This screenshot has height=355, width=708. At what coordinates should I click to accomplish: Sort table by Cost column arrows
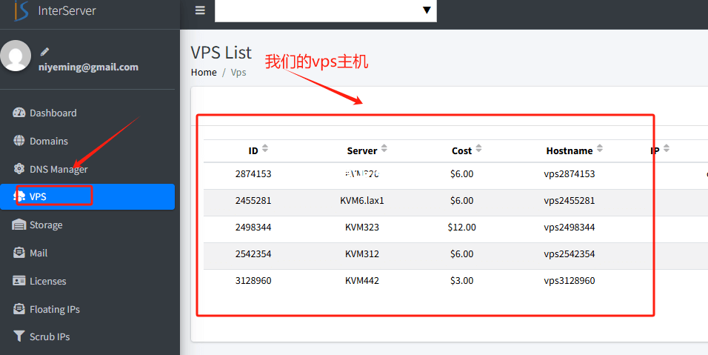(478, 148)
